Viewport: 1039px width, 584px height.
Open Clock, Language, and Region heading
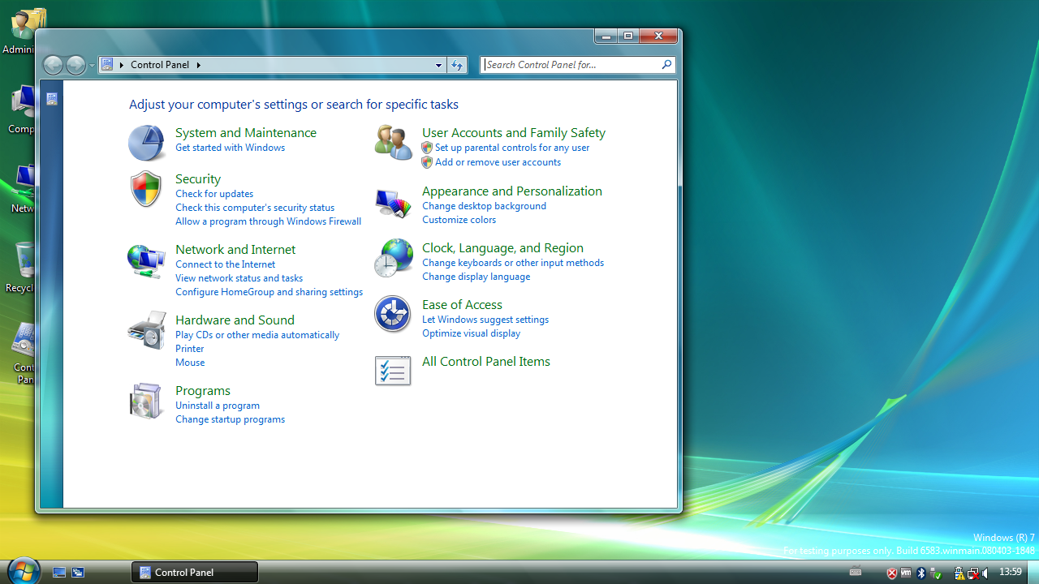[x=502, y=247]
